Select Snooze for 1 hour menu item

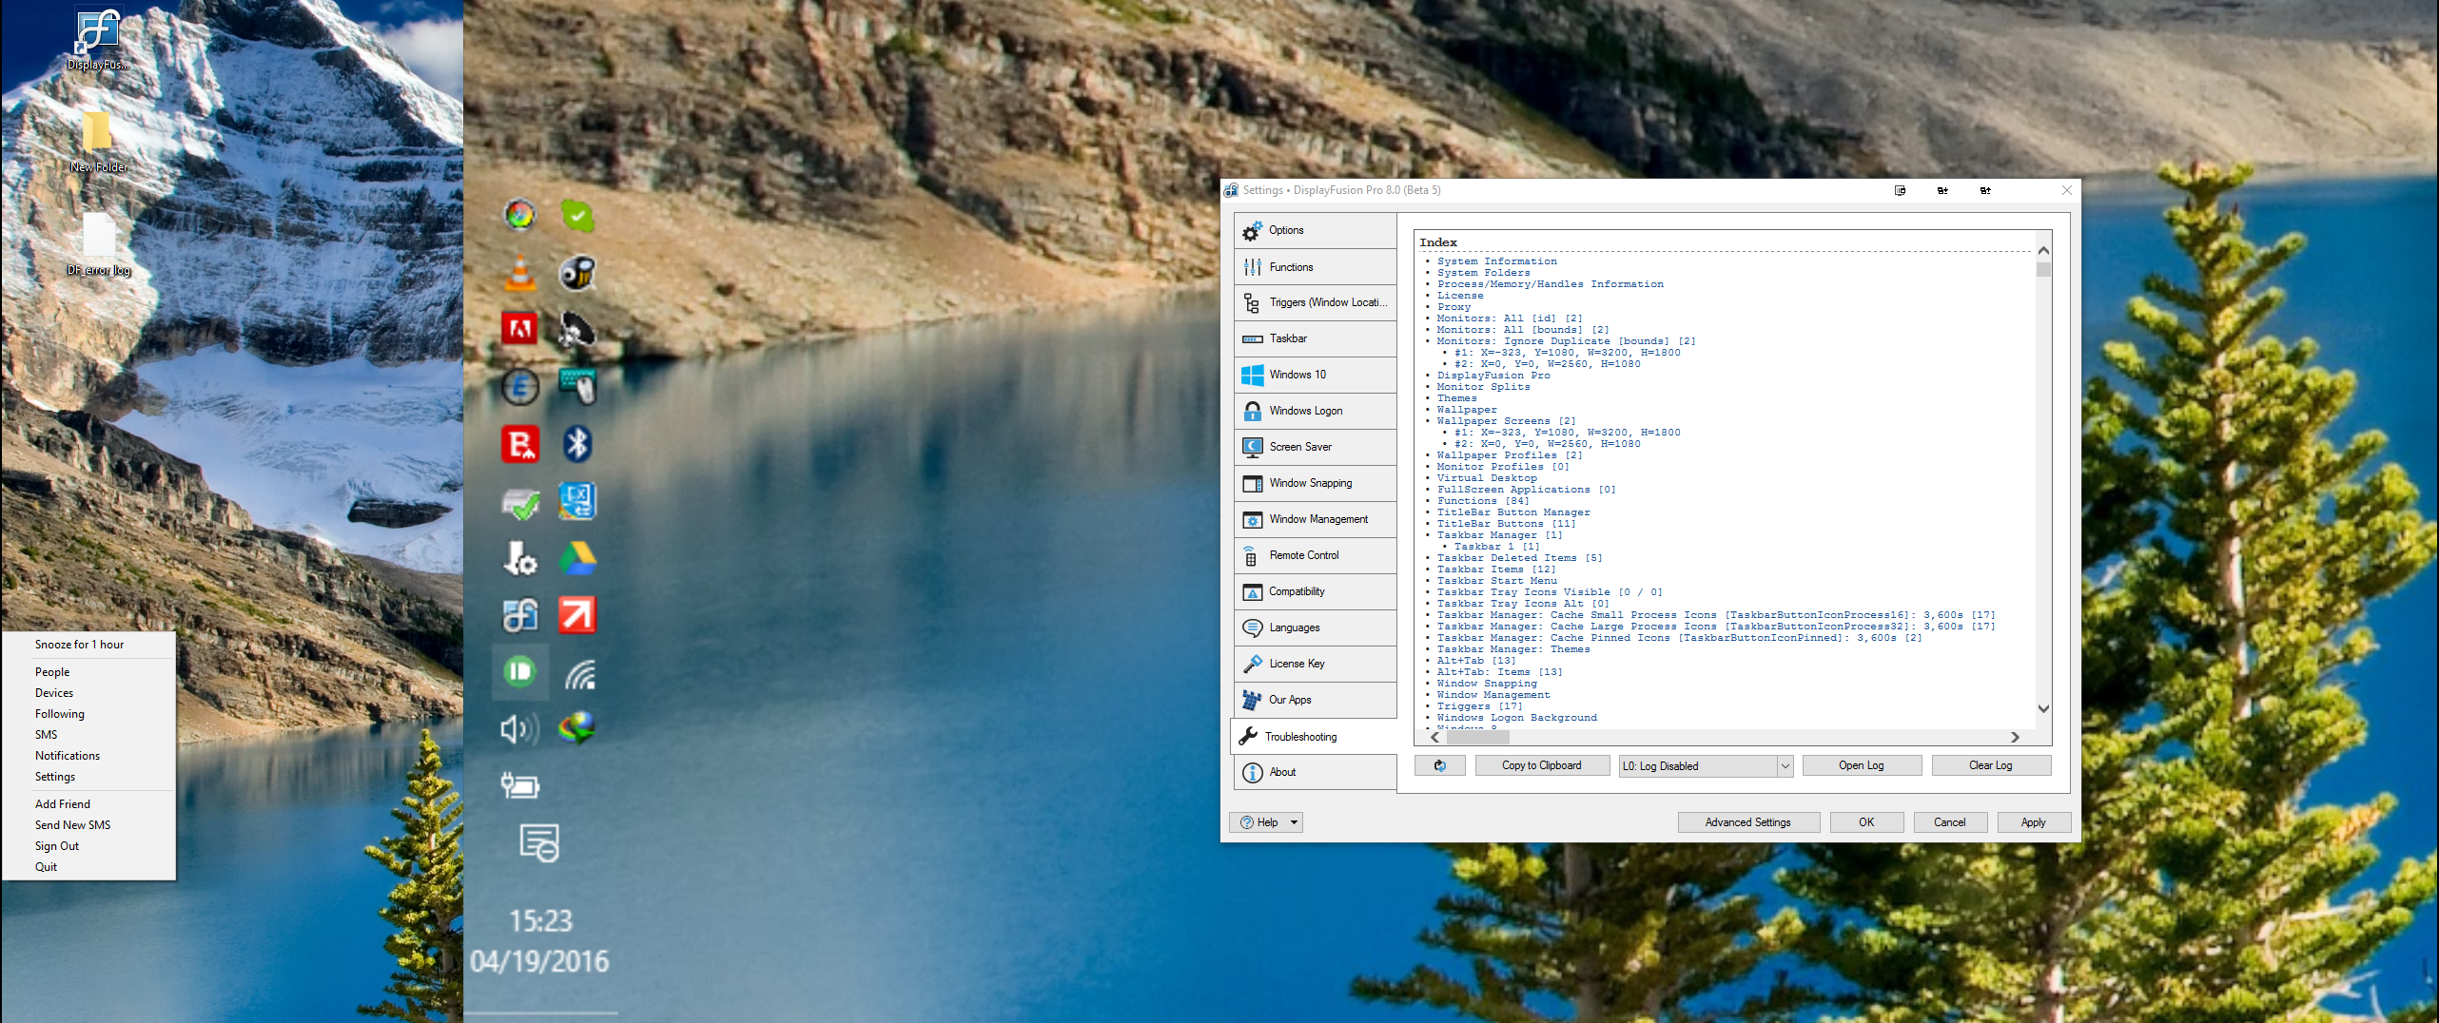click(x=79, y=645)
